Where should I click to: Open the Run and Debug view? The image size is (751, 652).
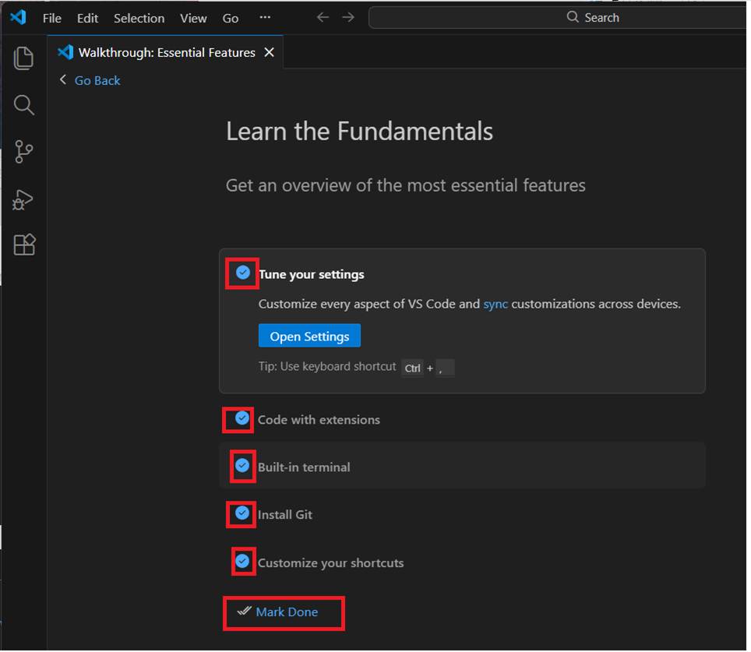24,199
